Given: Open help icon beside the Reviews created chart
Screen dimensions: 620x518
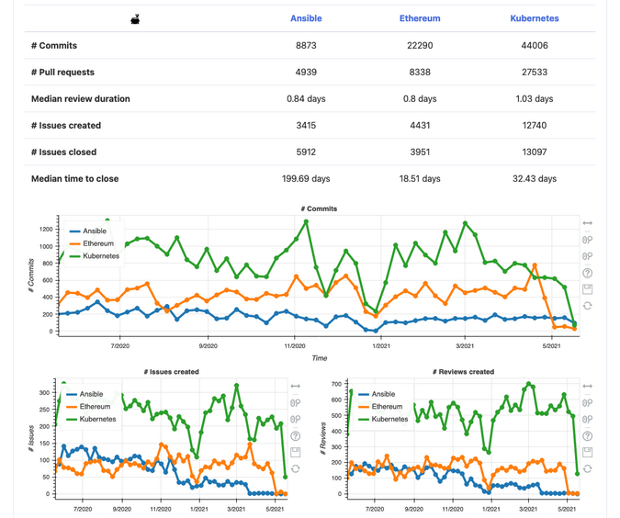Looking at the screenshot, I should [587, 435].
